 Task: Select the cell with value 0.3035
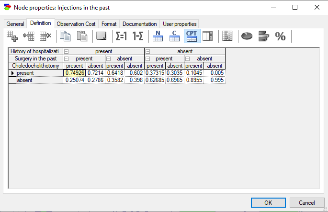175,73
